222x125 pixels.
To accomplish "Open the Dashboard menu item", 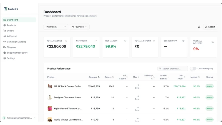I will [19, 20].
